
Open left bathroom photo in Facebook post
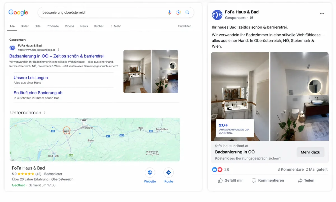(x=240, y=96)
